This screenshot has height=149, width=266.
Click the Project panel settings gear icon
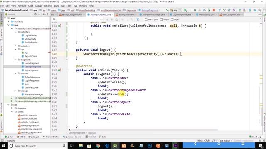tap(44, 14)
